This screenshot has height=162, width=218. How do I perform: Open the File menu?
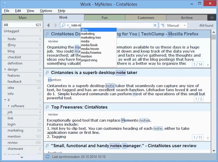[x=7, y=11]
